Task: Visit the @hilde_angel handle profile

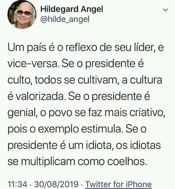Action: tap(65, 19)
